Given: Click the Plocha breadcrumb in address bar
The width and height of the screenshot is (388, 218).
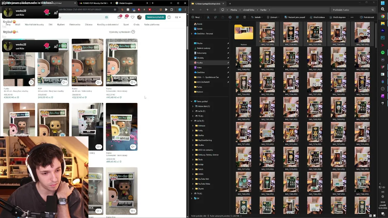Looking at the screenshot, I should tap(234, 10).
